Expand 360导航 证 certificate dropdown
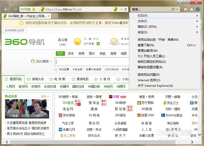Viewport: 204px width, 146px height. pyautogui.click(x=38, y=9)
